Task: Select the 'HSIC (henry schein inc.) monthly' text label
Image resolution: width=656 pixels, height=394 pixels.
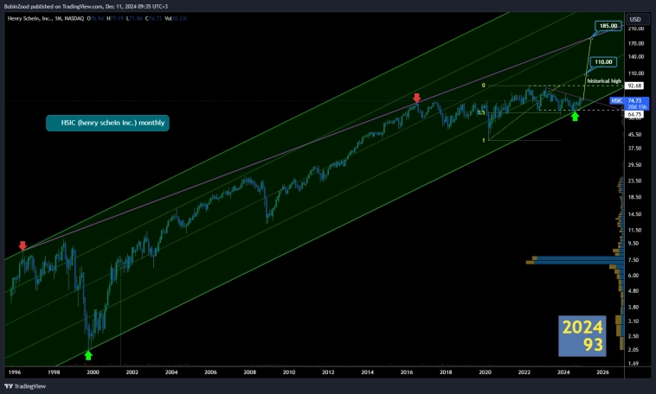Action: (107, 123)
